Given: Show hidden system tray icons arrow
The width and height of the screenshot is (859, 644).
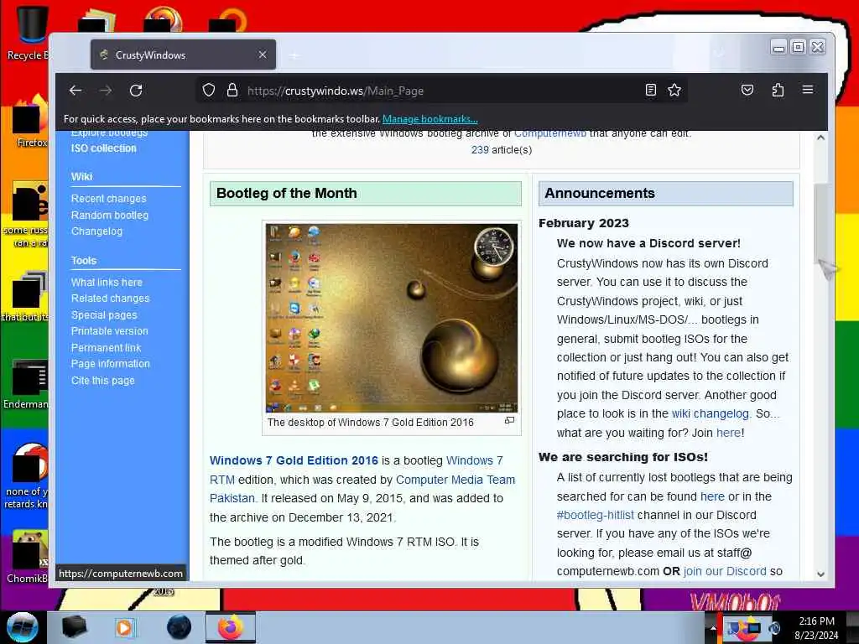Looking at the screenshot, I should pos(713,628).
